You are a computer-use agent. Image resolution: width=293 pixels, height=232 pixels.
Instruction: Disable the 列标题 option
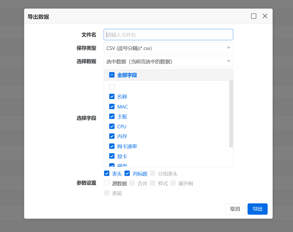point(127,173)
